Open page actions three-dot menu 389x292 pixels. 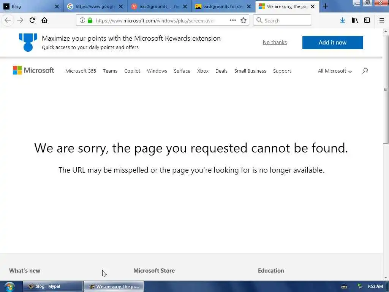pos(233,21)
